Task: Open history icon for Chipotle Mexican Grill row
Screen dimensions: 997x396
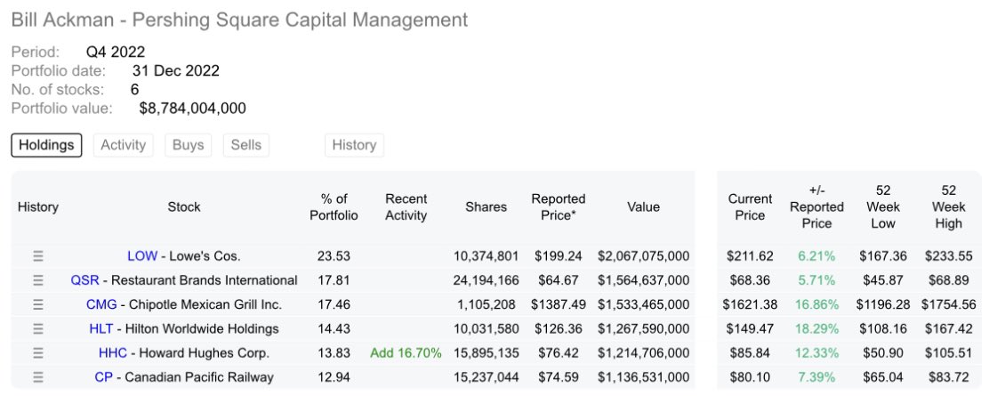Action: (38, 305)
